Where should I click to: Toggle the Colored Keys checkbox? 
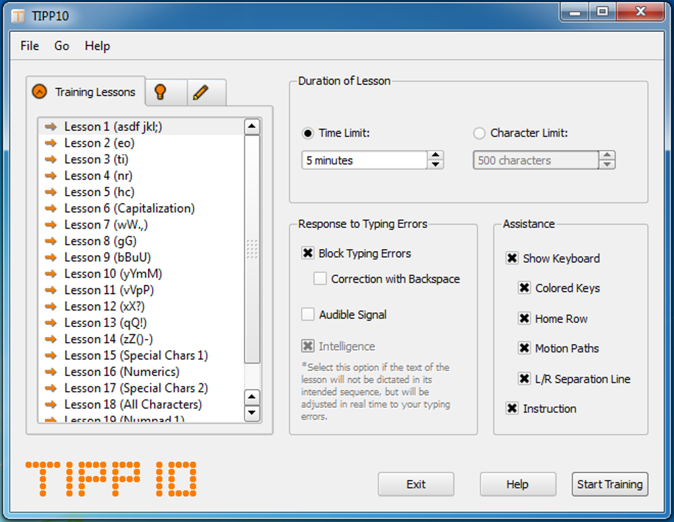(x=525, y=287)
